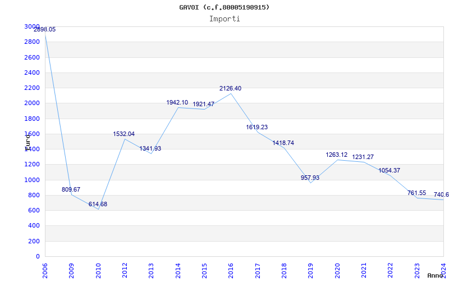The height and width of the screenshot is (281, 449).
Task: Click the 2000 y-axis value
Action: click(x=32, y=103)
